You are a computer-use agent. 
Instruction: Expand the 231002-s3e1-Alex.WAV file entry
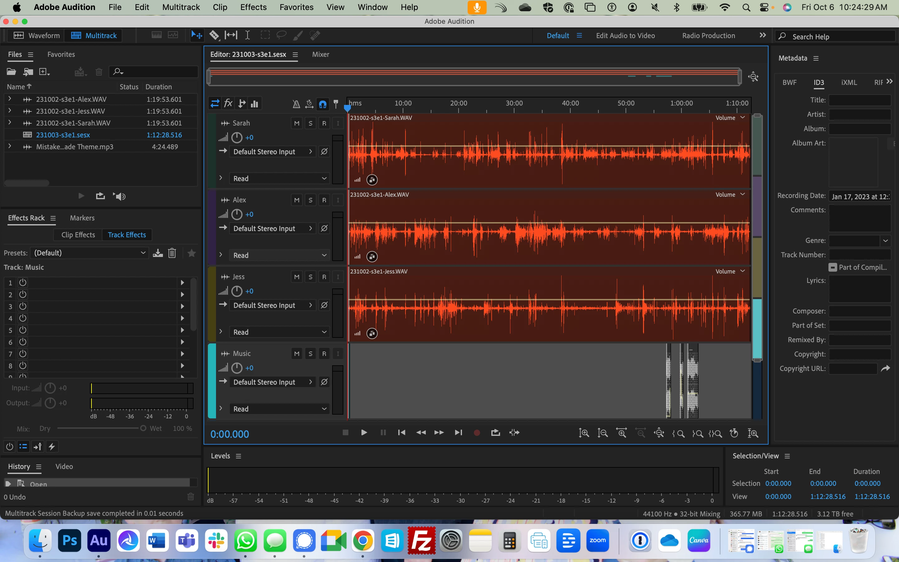10,99
